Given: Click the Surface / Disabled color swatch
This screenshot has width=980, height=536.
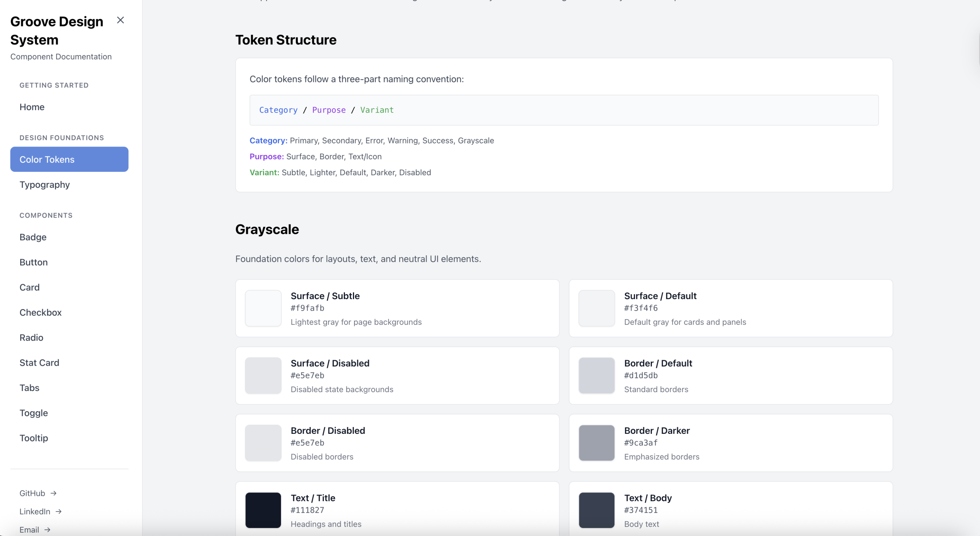Looking at the screenshot, I should click(263, 375).
